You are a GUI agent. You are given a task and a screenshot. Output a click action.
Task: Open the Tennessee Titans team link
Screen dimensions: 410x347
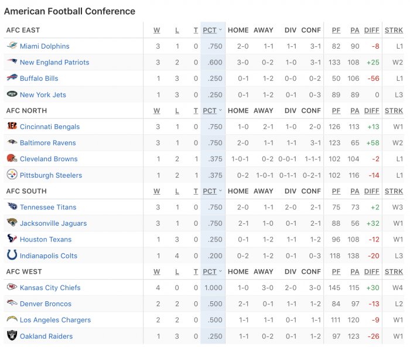(48, 207)
